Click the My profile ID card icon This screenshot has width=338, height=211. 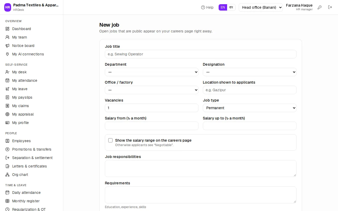tap(7, 123)
